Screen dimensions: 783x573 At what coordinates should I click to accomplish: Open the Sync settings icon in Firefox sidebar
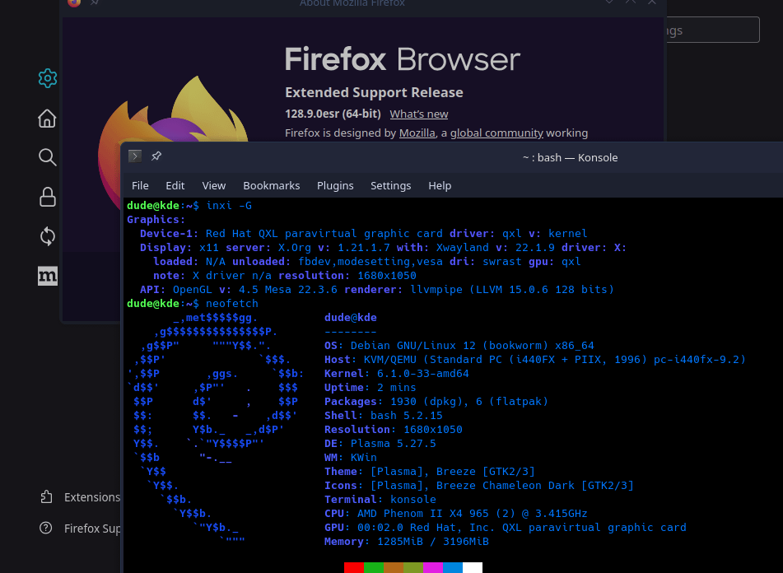[x=48, y=236]
